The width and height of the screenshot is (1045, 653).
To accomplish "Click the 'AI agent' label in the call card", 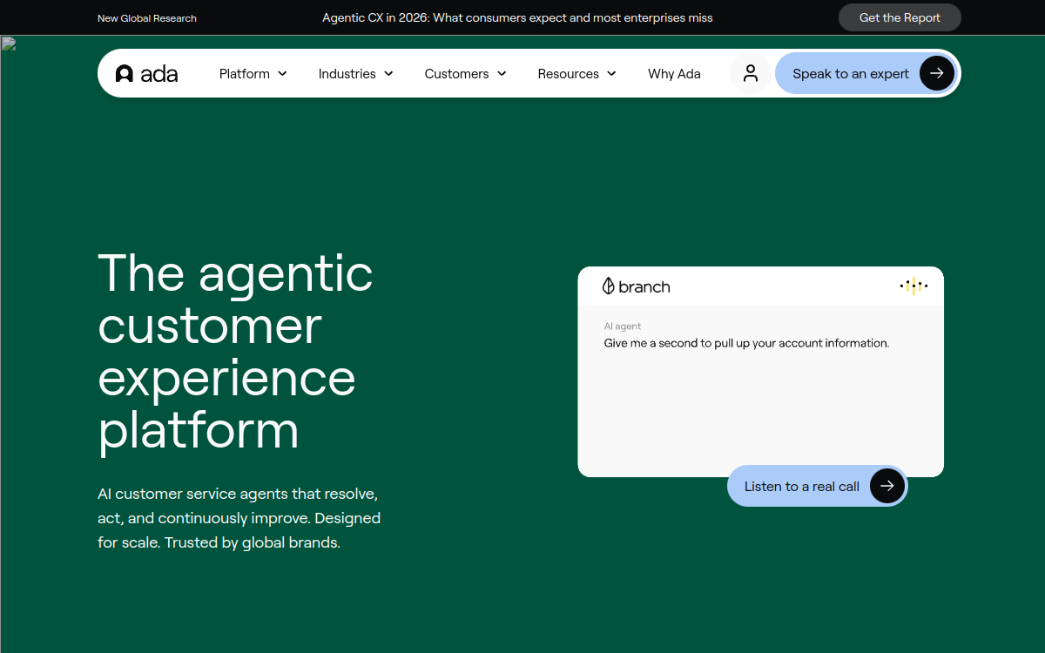I will click(623, 326).
